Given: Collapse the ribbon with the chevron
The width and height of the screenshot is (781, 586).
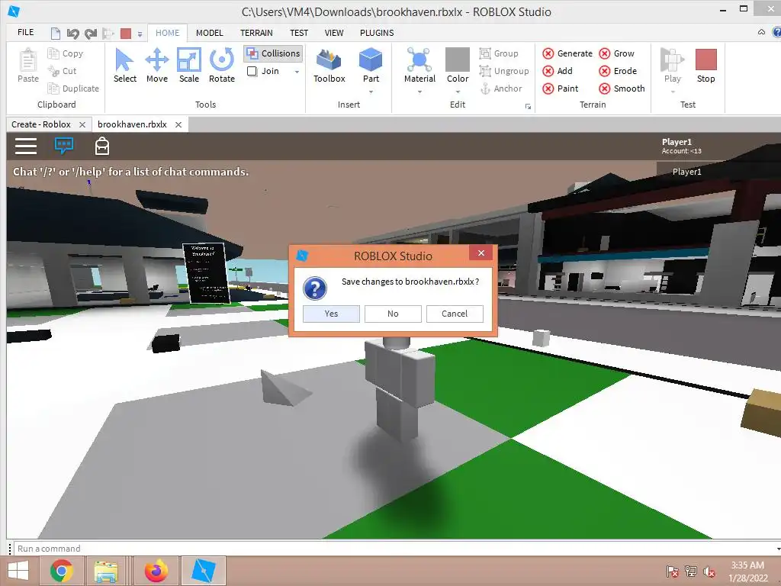Looking at the screenshot, I should pos(761,32).
